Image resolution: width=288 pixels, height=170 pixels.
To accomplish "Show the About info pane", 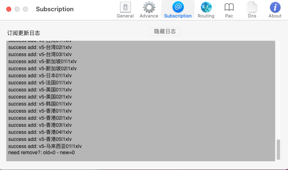I will pyautogui.click(x=275, y=10).
